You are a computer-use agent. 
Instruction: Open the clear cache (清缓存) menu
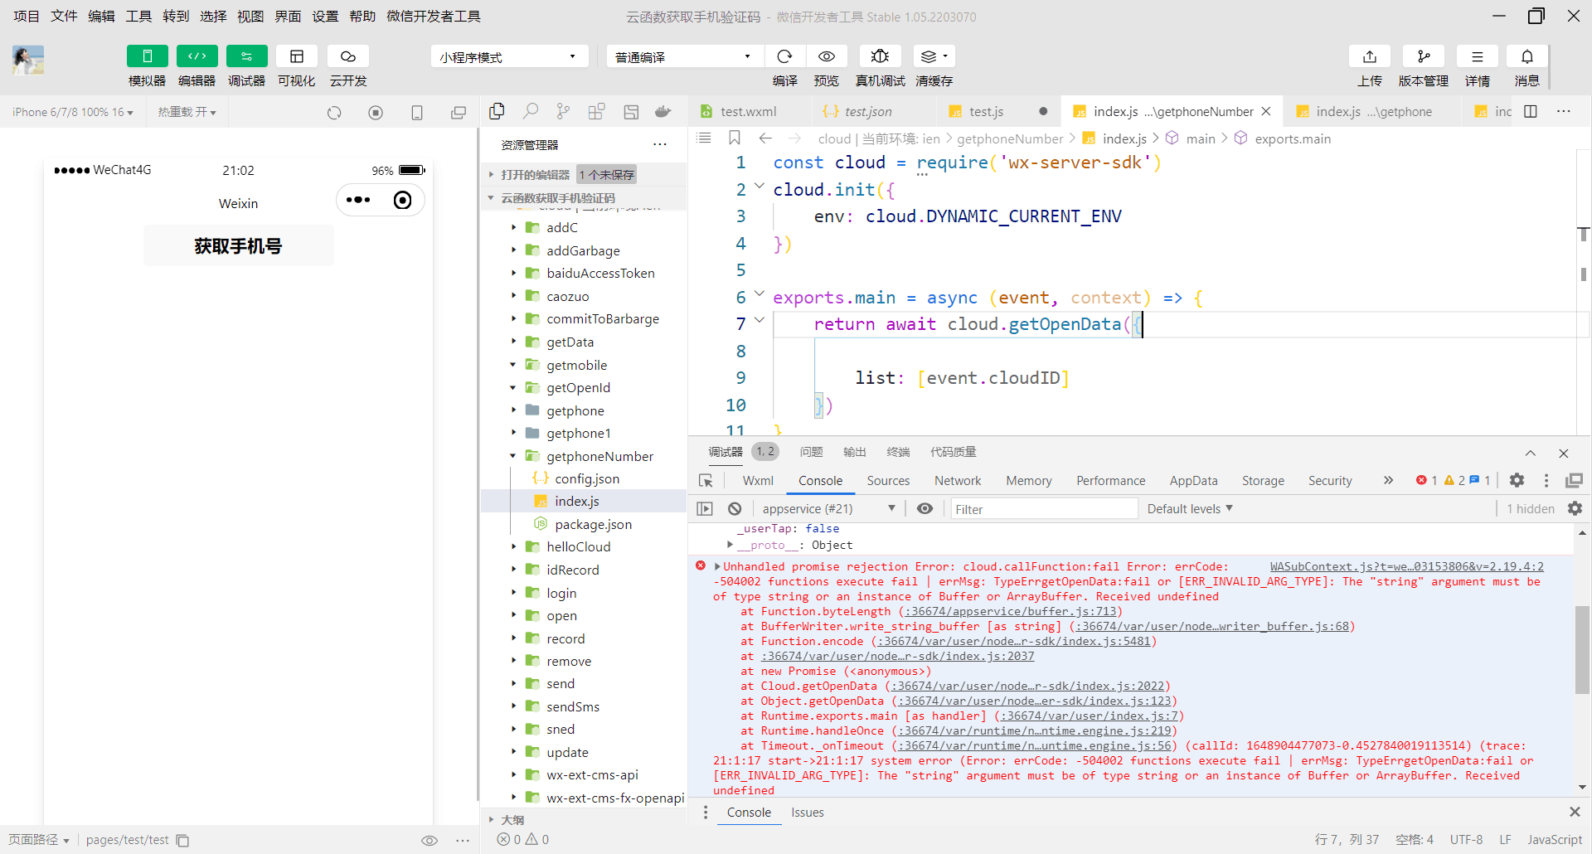pos(934,56)
